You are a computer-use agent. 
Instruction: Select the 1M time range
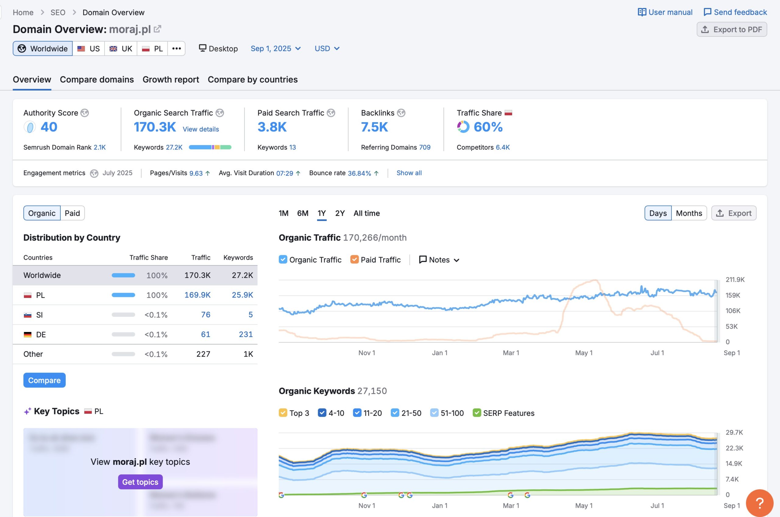pyautogui.click(x=283, y=213)
